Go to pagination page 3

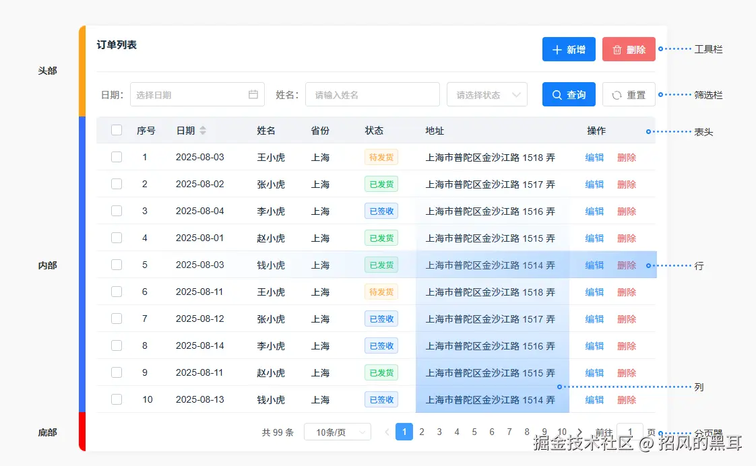click(439, 432)
